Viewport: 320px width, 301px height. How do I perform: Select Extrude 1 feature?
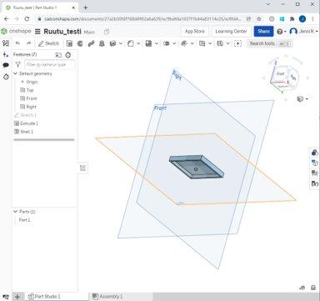click(x=26, y=123)
